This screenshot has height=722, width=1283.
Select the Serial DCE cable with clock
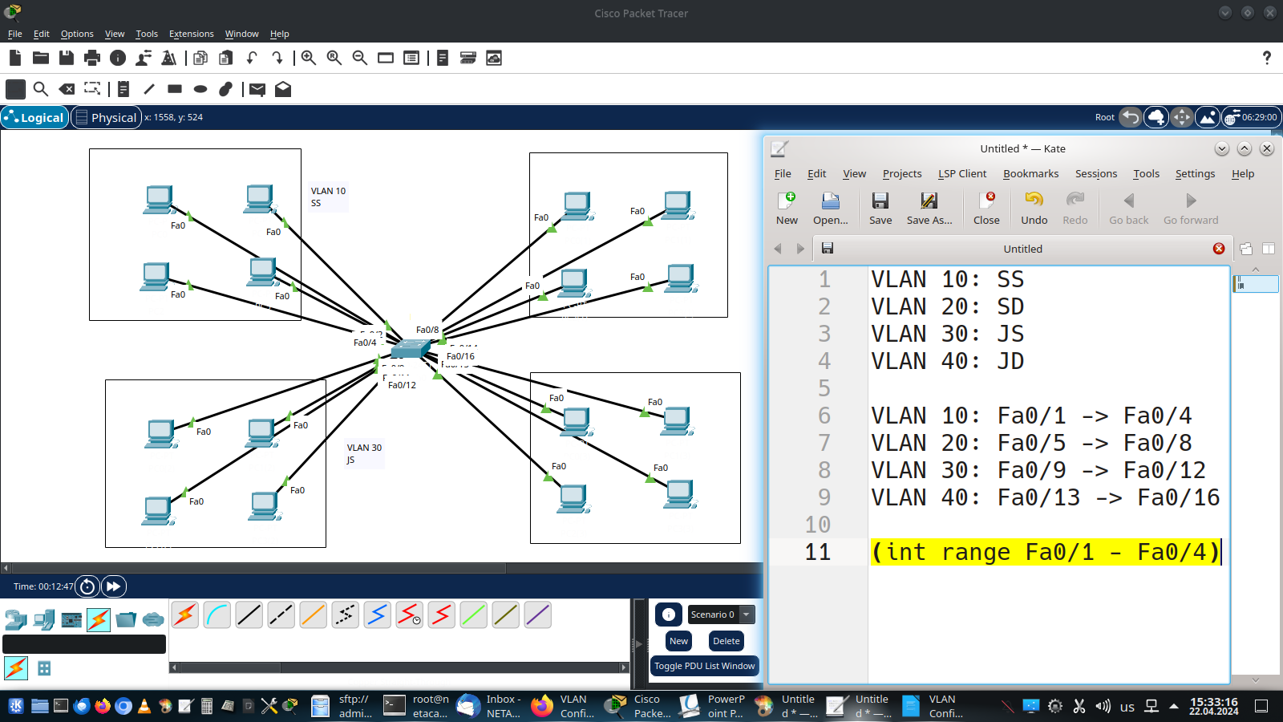tap(410, 615)
